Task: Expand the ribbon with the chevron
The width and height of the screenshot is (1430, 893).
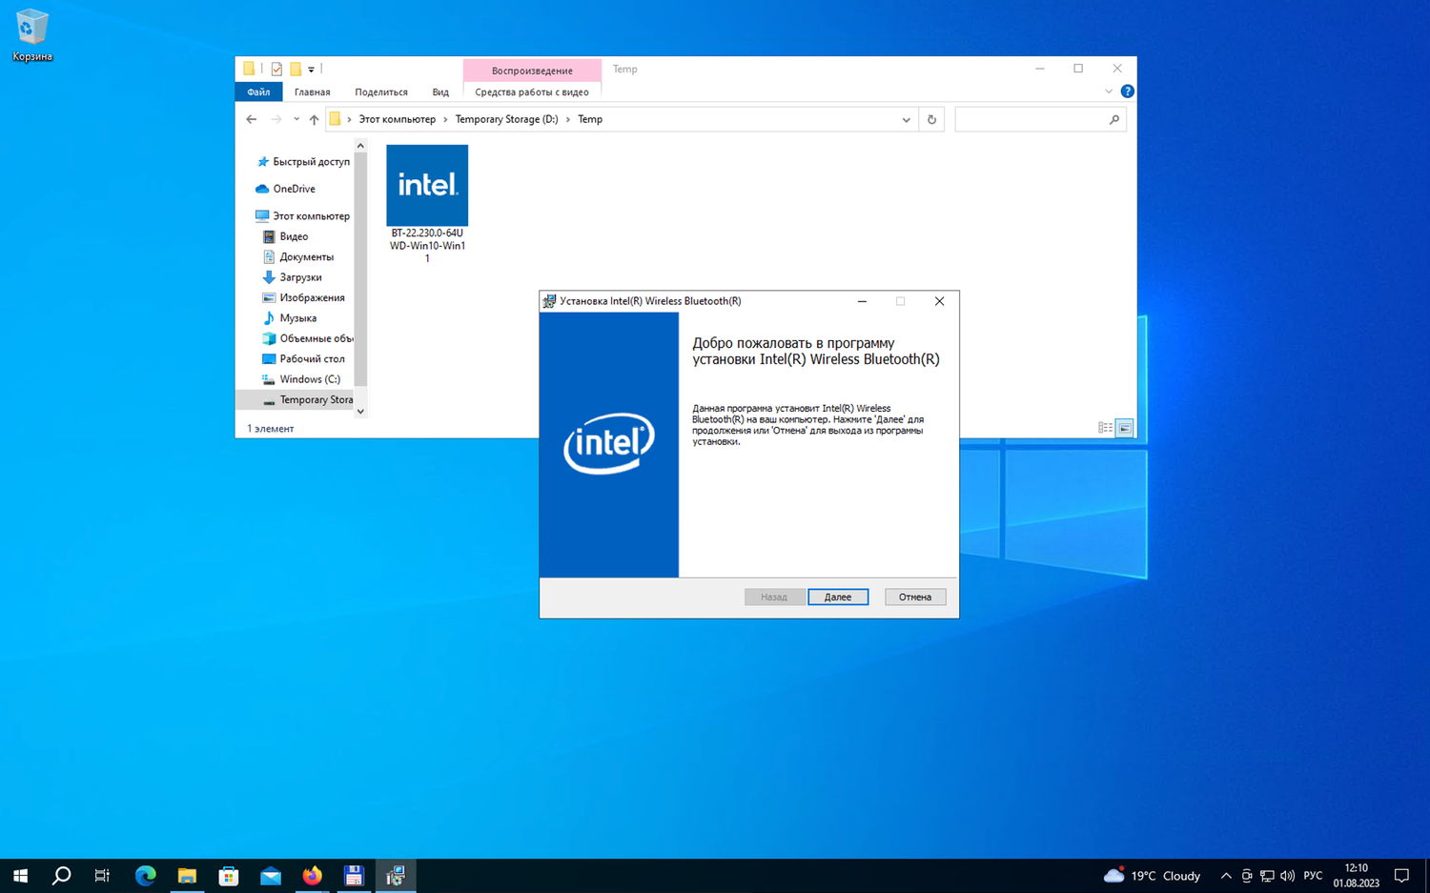Action: 1108,91
